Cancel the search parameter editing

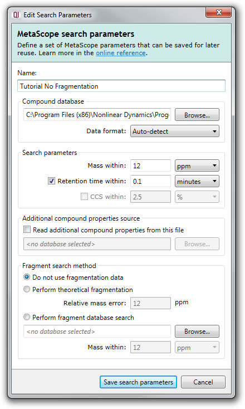(x=203, y=382)
